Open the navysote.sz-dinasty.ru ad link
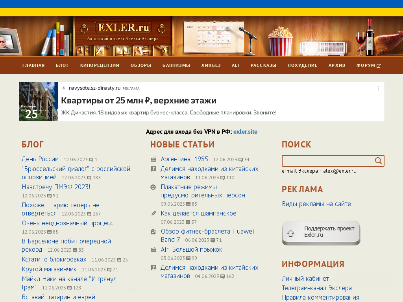Image resolution: width=403 pixels, height=302 pixels. (94, 88)
